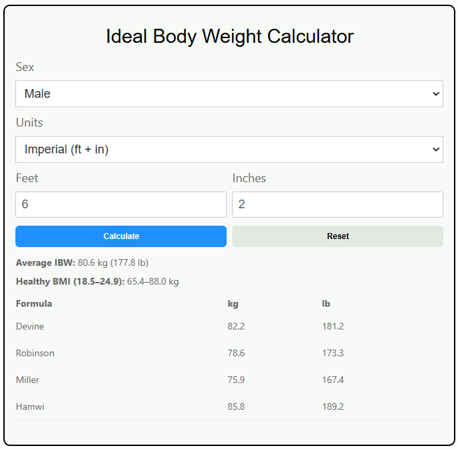Click the chevron arrow on Sex selector
The height and width of the screenshot is (450, 458).
coord(437,94)
